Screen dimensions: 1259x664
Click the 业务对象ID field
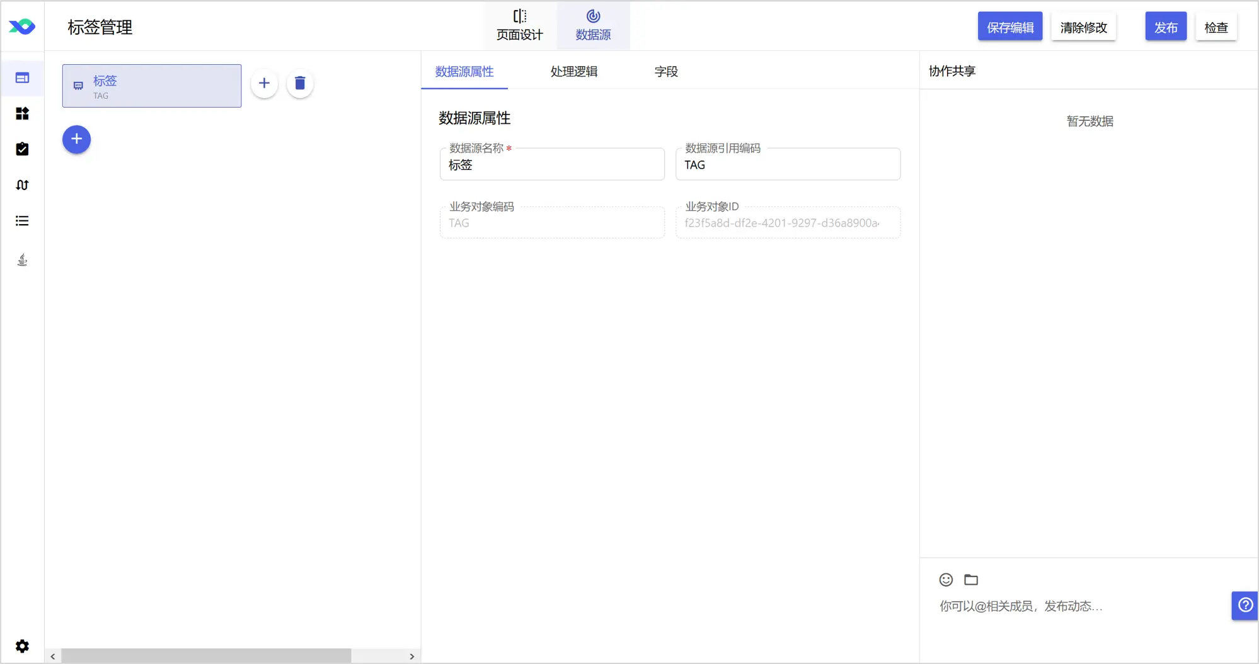pyautogui.click(x=788, y=223)
